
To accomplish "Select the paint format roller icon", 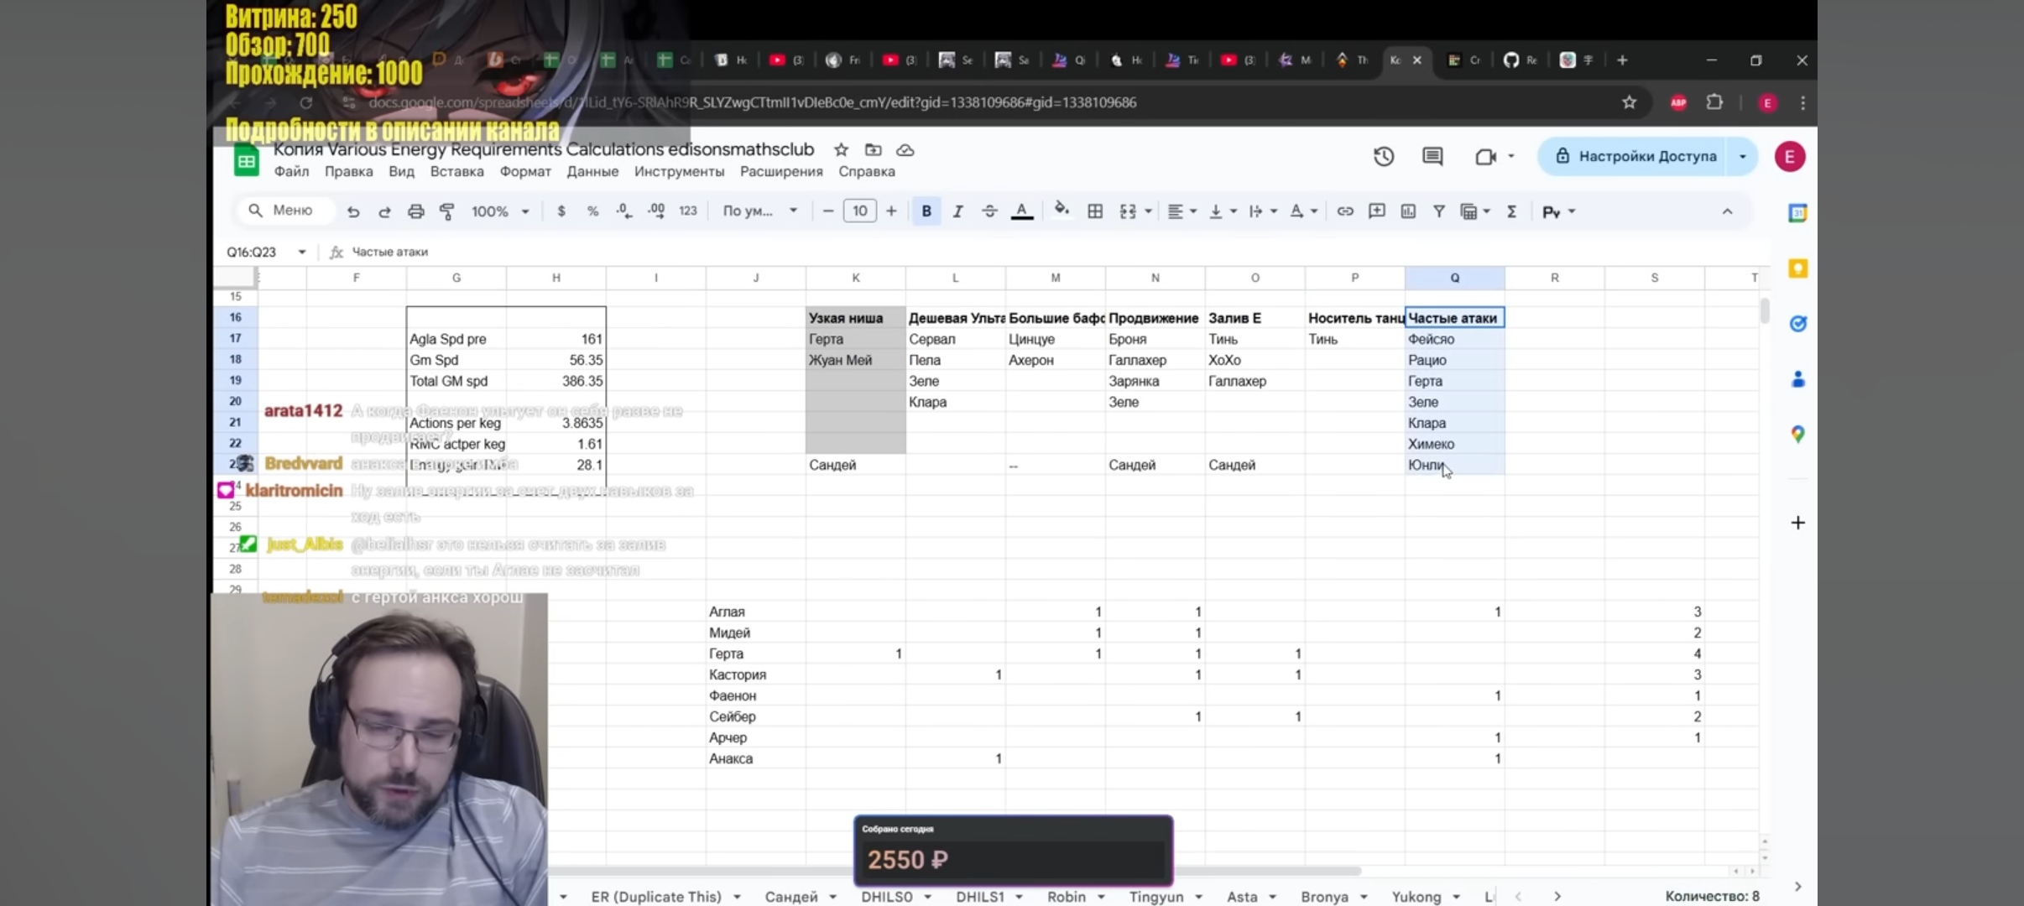I will [x=447, y=211].
